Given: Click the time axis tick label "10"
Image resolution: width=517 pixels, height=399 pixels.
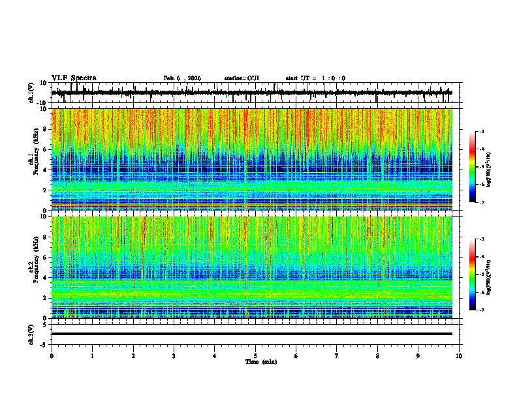Looking at the screenshot, I should click(x=459, y=356).
